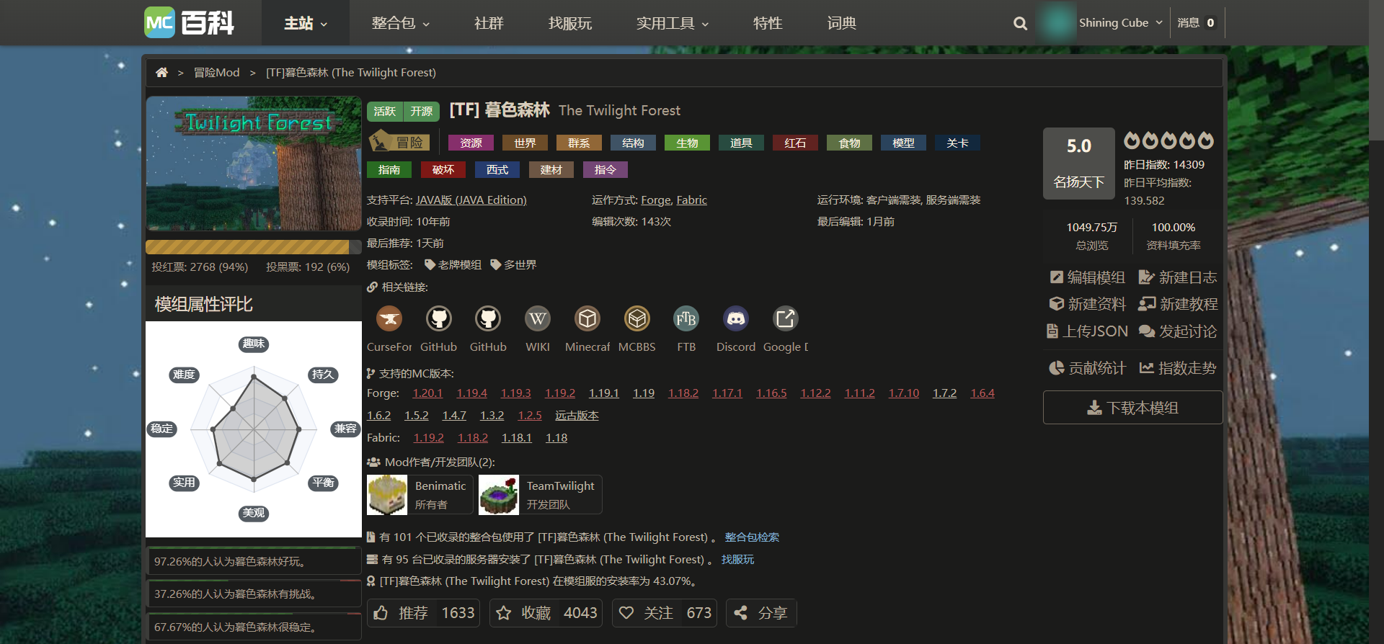The height and width of the screenshot is (644, 1384).
Task: Click the 收藏 star button
Action: pos(546,613)
